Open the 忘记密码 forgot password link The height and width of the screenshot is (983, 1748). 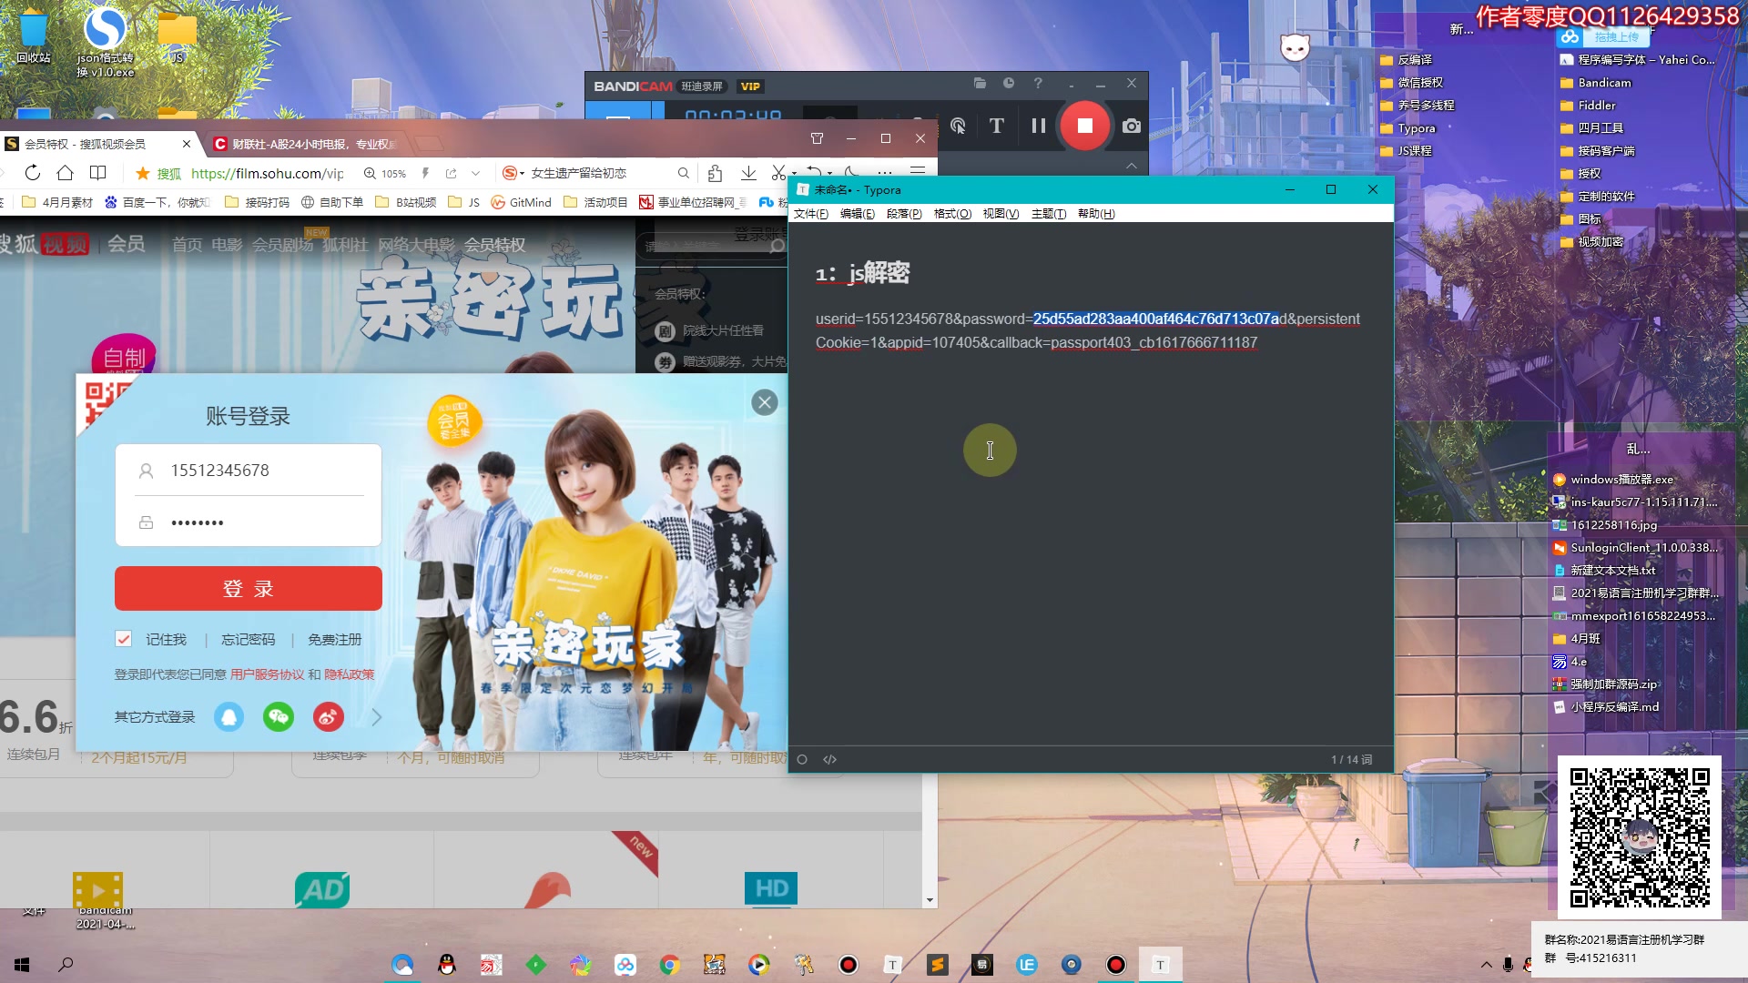248,640
